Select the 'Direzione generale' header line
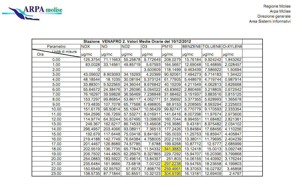The height and width of the screenshot is (187, 302). [274, 16]
